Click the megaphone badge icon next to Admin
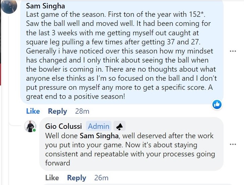 tap(119, 126)
